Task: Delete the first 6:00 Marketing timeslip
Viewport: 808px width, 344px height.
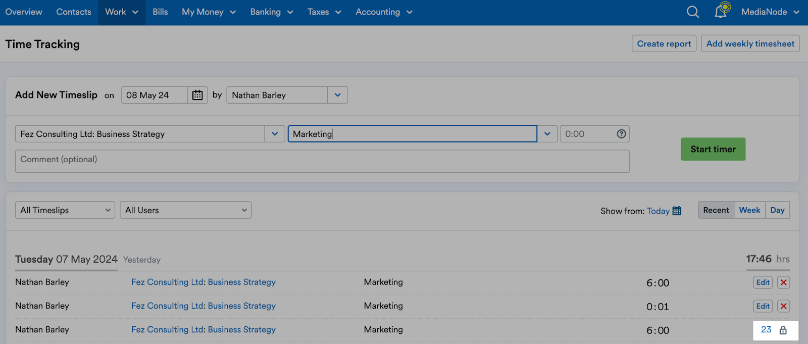Action: [783, 282]
